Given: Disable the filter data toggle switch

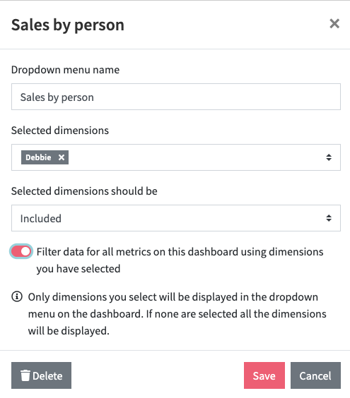Looking at the screenshot, I should click(x=21, y=251).
